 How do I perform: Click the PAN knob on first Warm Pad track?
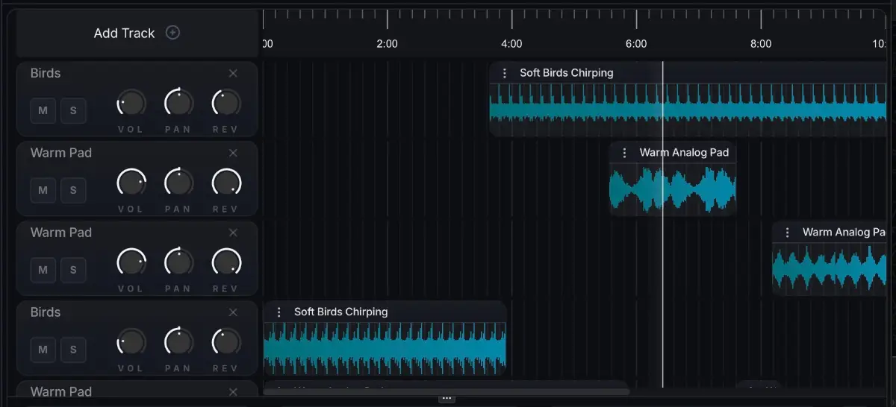178,183
